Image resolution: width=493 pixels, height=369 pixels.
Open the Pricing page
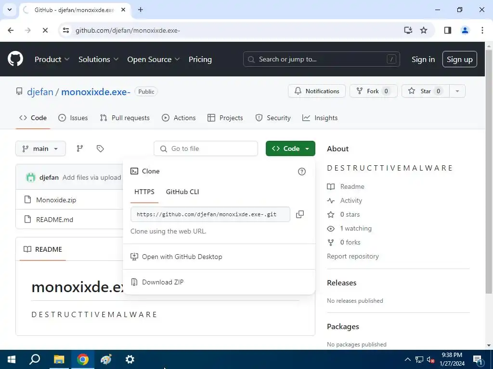click(x=200, y=59)
